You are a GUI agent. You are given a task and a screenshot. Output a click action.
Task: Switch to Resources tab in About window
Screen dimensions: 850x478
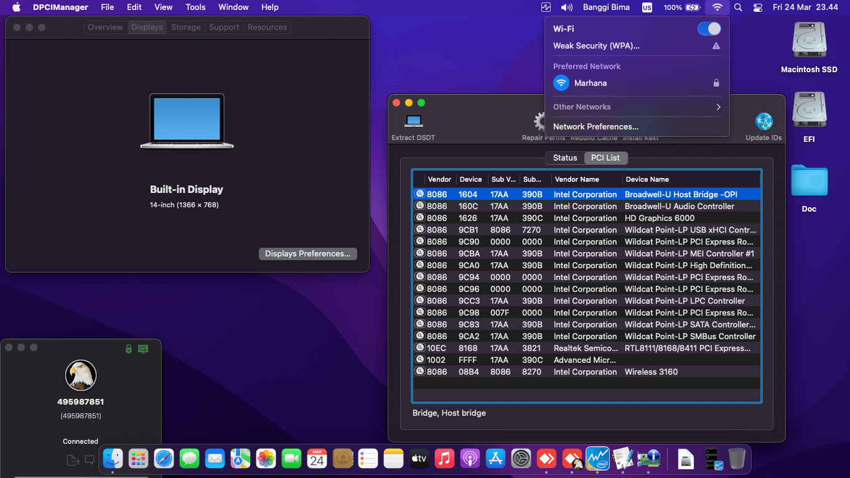[x=267, y=27]
